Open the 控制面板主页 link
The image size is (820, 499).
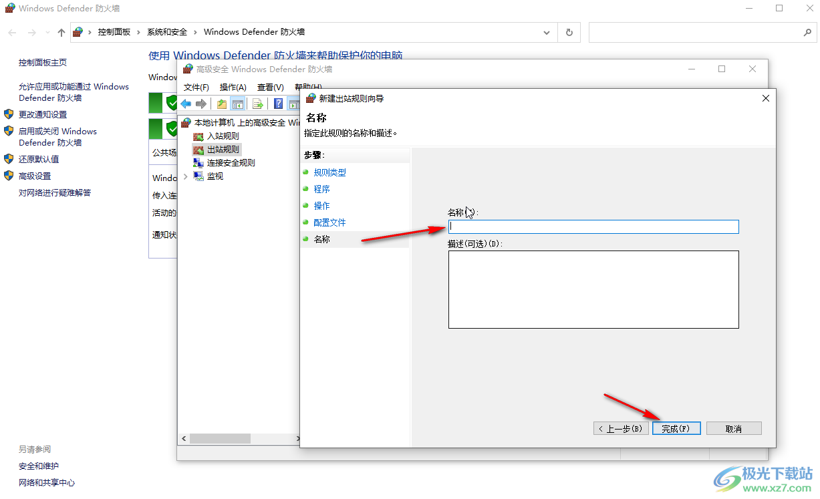(43, 62)
